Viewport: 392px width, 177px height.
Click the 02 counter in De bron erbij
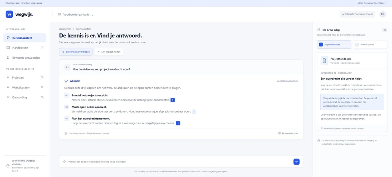(385, 30)
